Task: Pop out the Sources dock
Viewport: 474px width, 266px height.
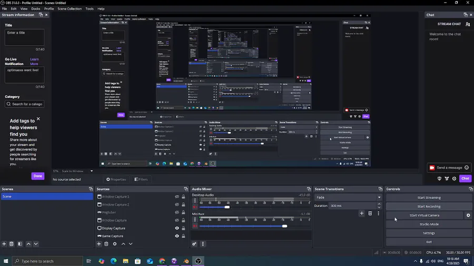Action: click(x=186, y=189)
